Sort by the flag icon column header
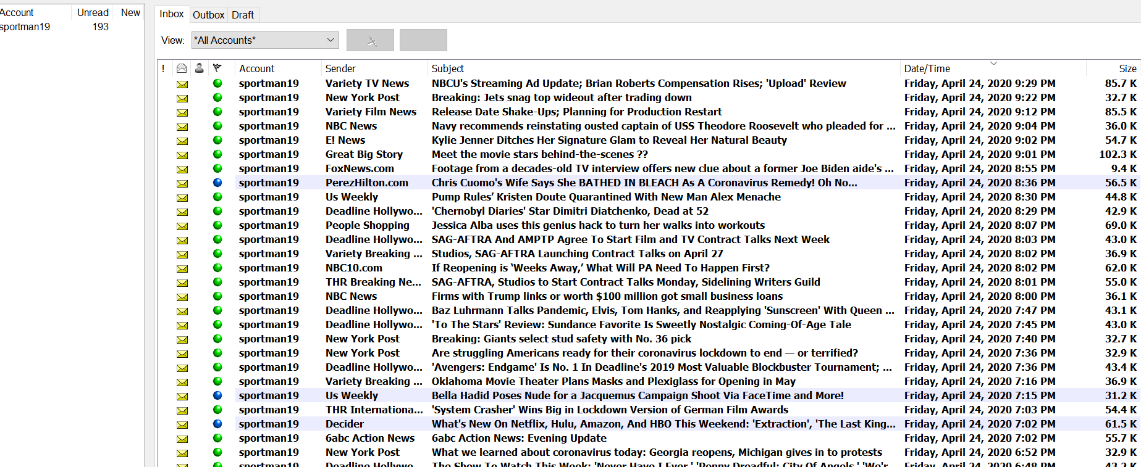Image resolution: width=1141 pixels, height=467 pixels. tap(217, 68)
